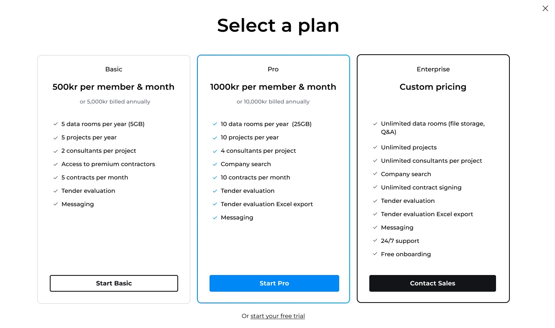Click checkmark next to 5 contracts per month
555x328 pixels.
click(55, 177)
